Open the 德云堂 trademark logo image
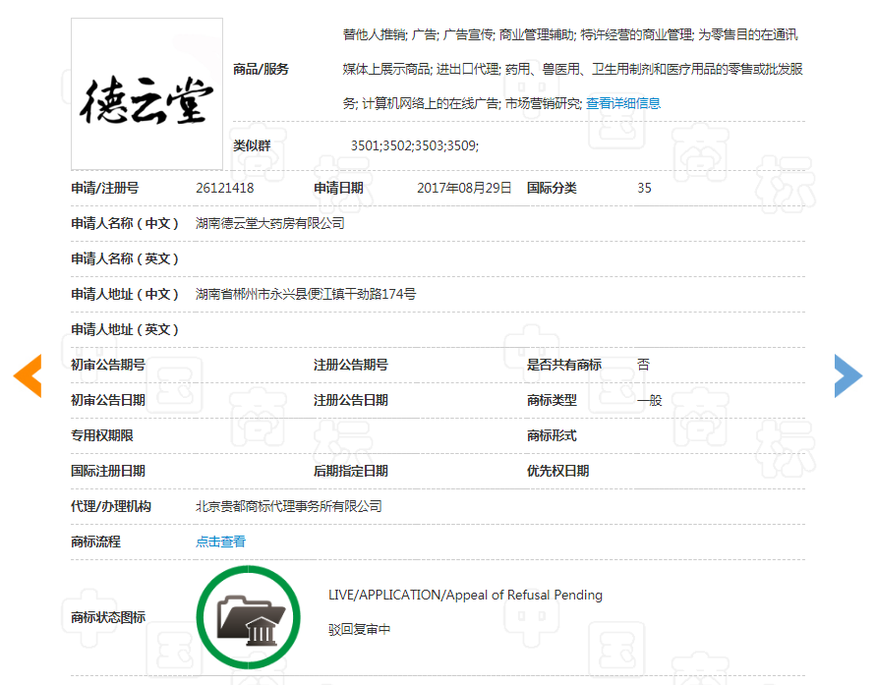The height and width of the screenshot is (685, 876). tap(146, 93)
